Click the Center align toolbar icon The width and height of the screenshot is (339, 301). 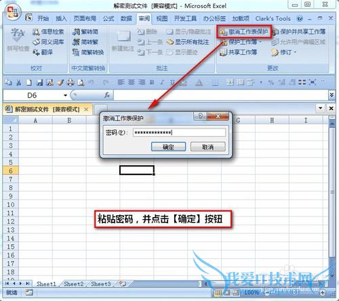coord(132,83)
